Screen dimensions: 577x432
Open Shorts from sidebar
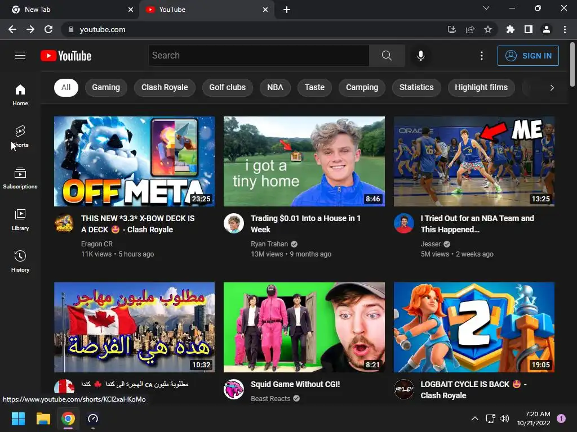click(20, 136)
